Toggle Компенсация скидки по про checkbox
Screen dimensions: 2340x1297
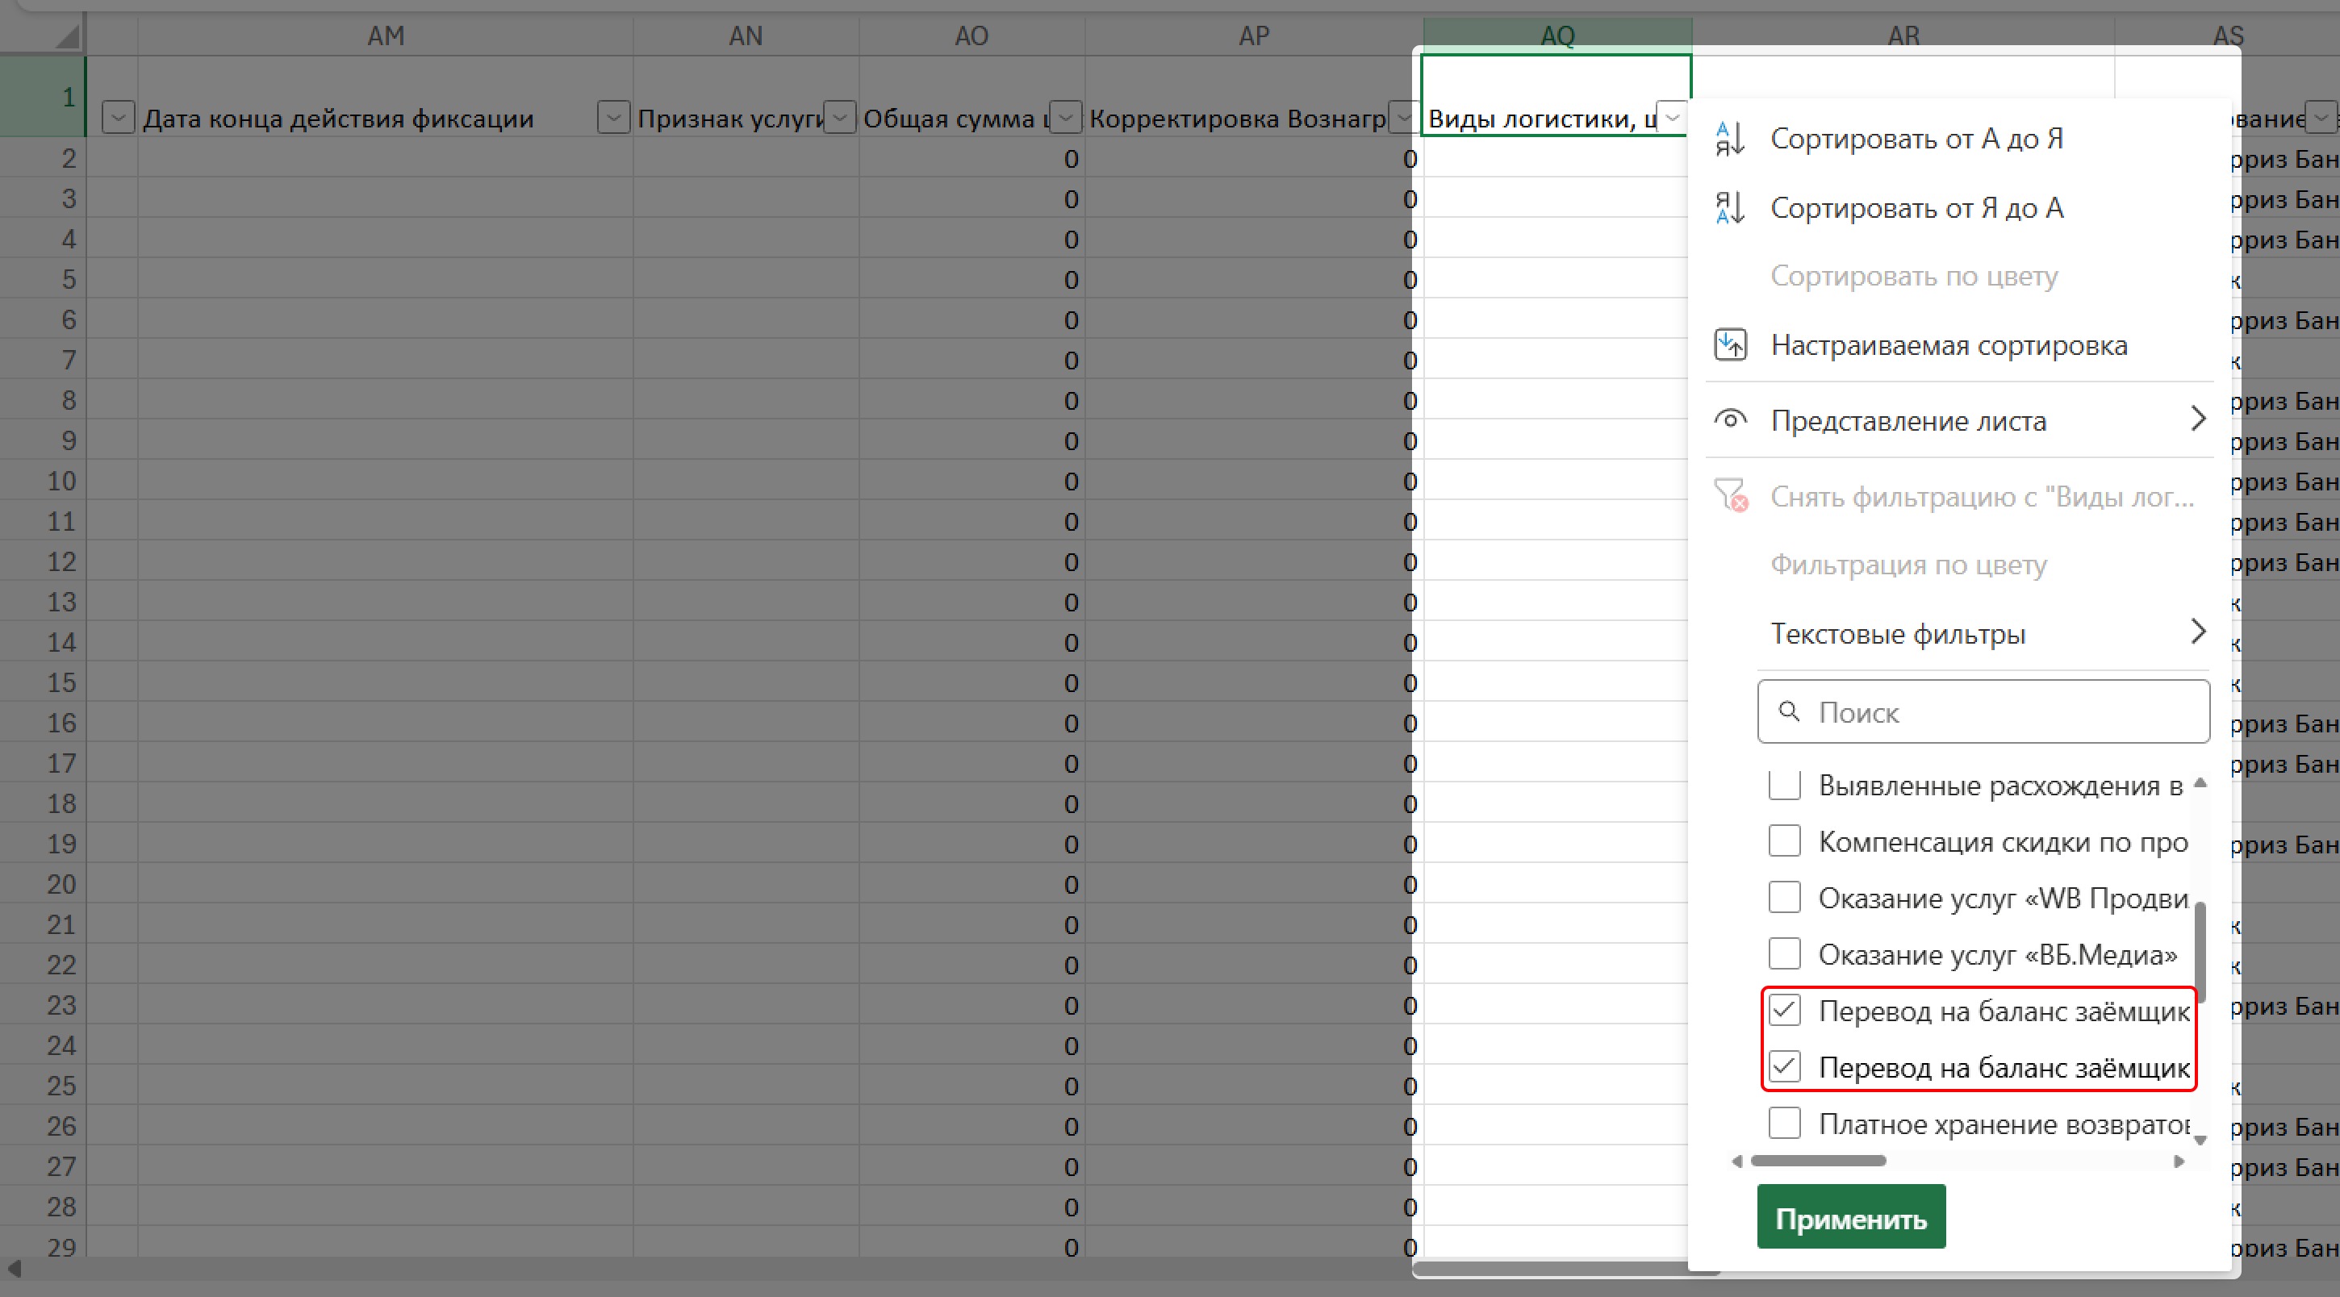pyautogui.click(x=1784, y=841)
